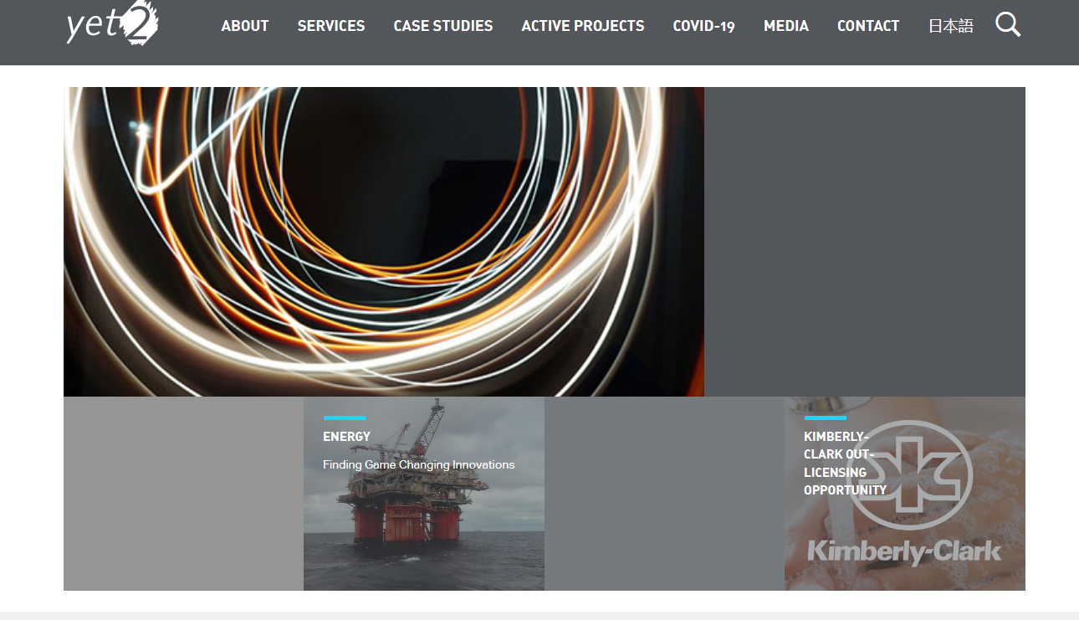Viewport: 1079px width, 620px height.
Task: Open the ABOUT menu
Action: (x=245, y=26)
